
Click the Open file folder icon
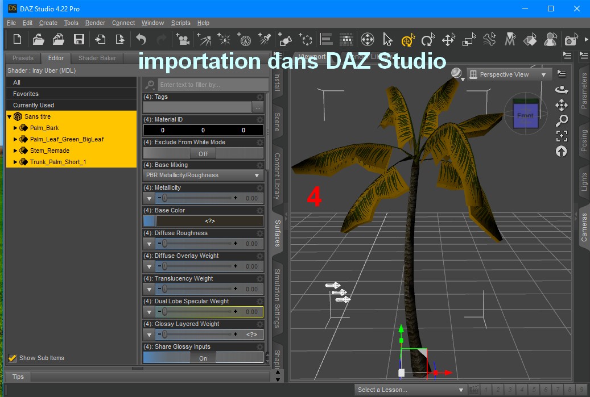tap(38, 39)
